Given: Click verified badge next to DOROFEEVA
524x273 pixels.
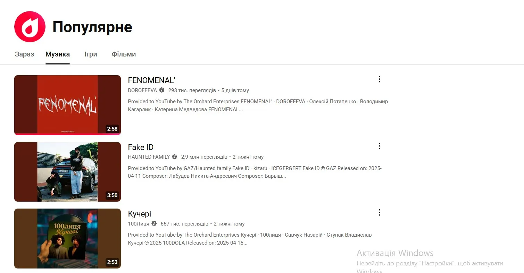Looking at the screenshot, I should (x=162, y=90).
